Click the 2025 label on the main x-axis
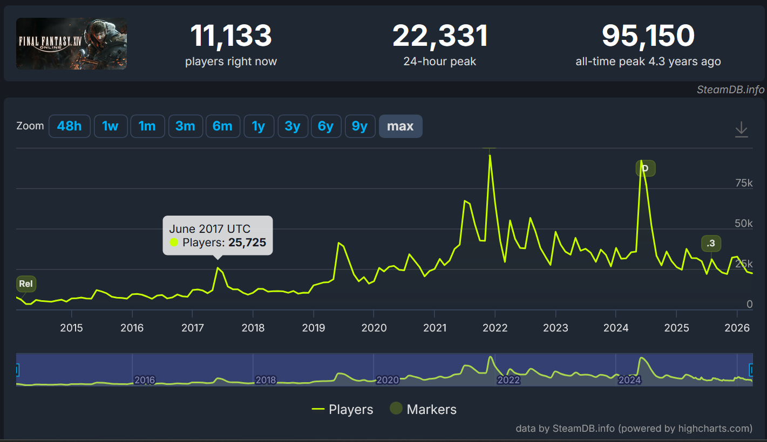The width and height of the screenshot is (767, 442). point(676,328)
